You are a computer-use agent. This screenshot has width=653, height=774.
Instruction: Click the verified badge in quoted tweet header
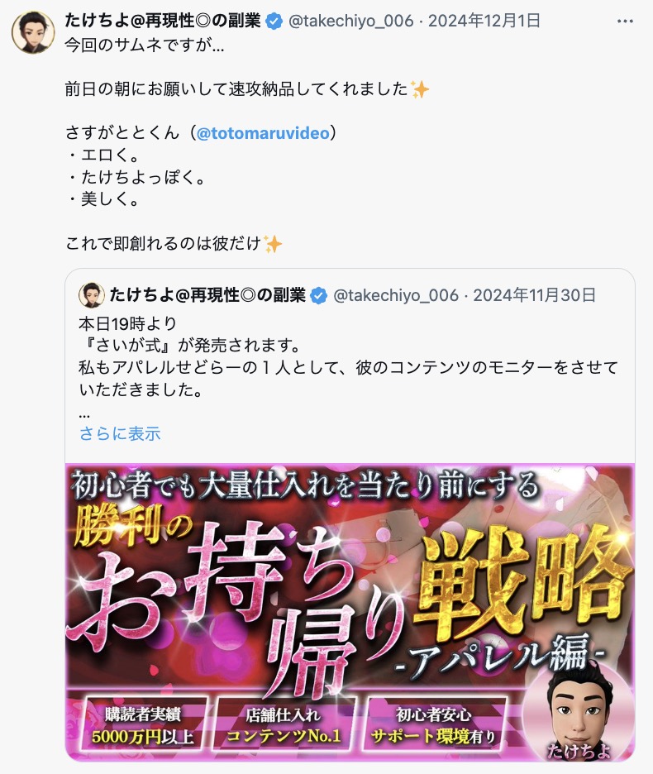tap(319, 296)
